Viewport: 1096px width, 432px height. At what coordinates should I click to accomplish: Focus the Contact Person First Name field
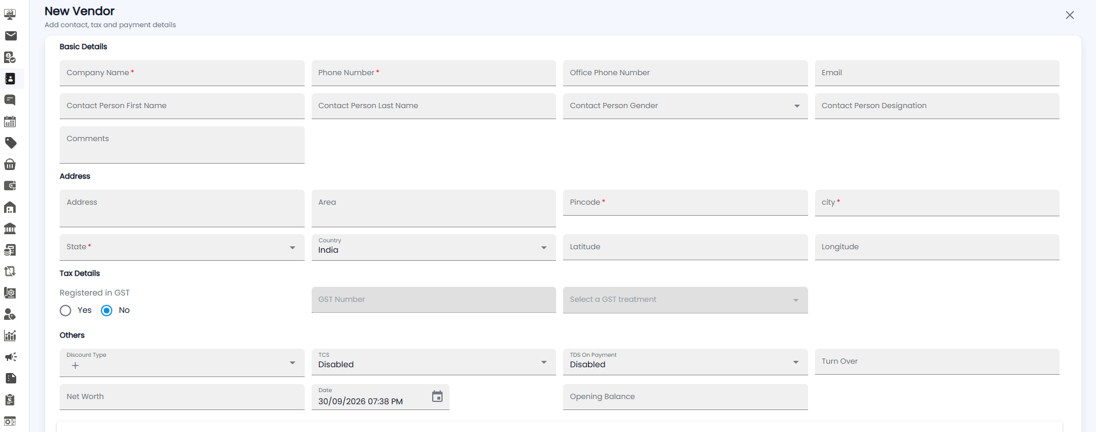pyautogui.click(x=182, y=106)
